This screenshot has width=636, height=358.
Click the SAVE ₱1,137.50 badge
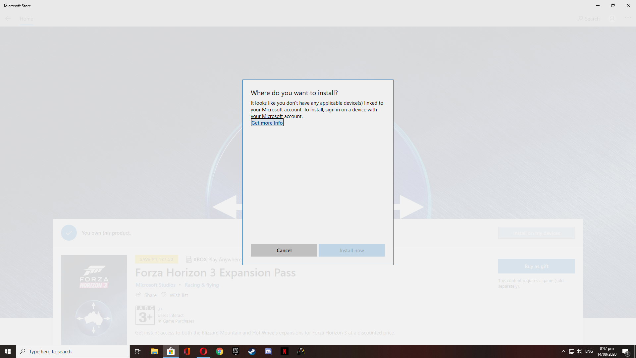[156, 259]
